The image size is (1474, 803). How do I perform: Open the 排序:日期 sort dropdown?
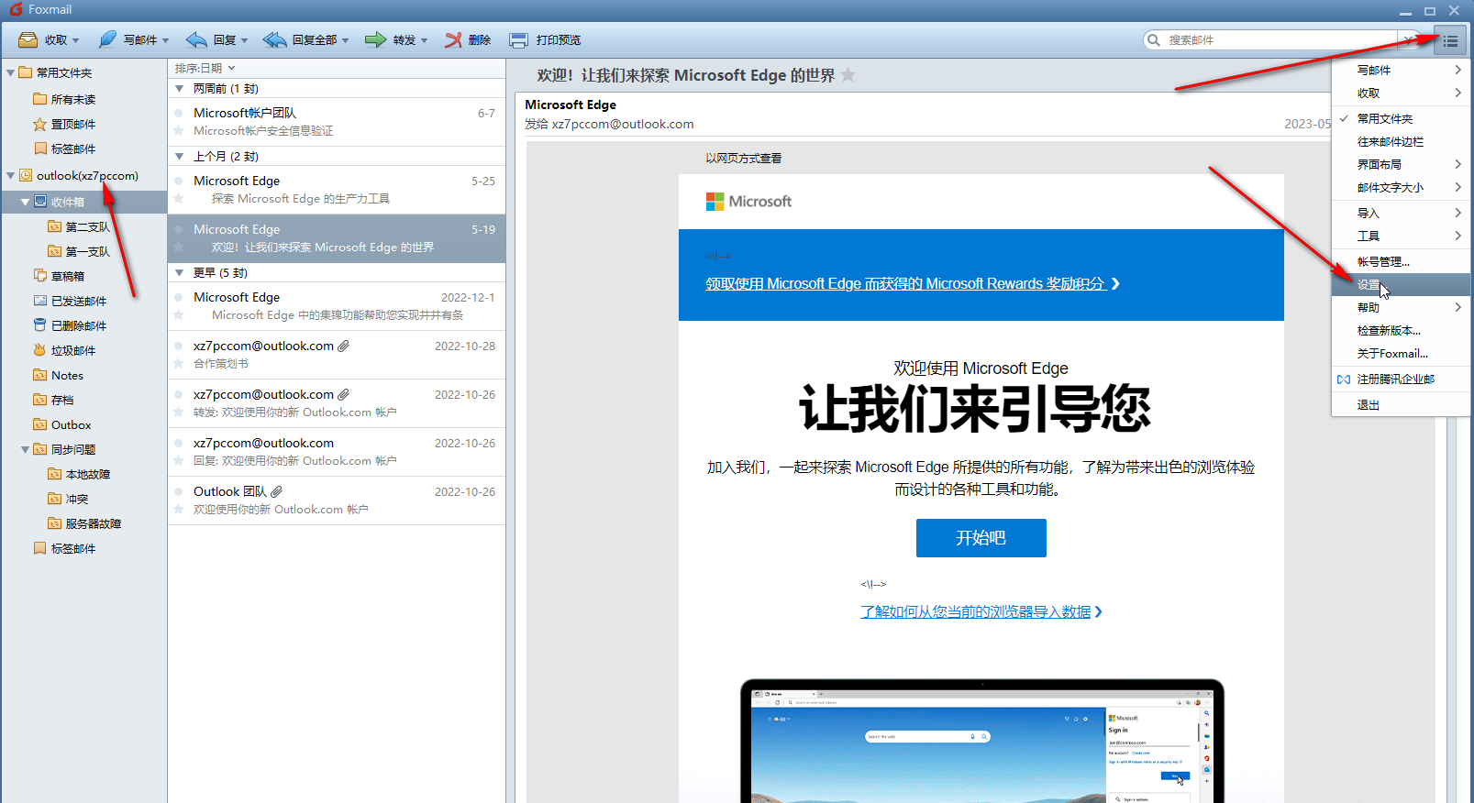point(205,68)
